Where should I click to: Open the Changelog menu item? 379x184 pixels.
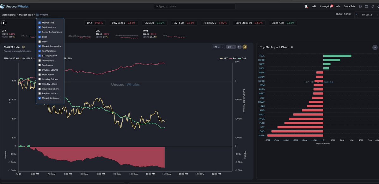click(x=326, y=7)
